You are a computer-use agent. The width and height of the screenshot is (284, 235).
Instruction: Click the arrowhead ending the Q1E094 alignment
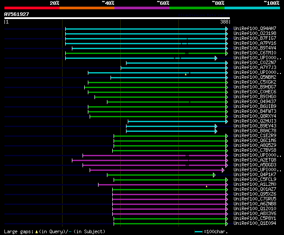[x=227, y=224]
